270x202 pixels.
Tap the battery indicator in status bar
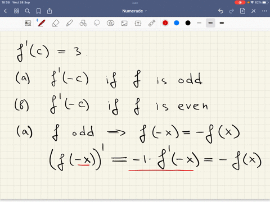tap(265, 2)
